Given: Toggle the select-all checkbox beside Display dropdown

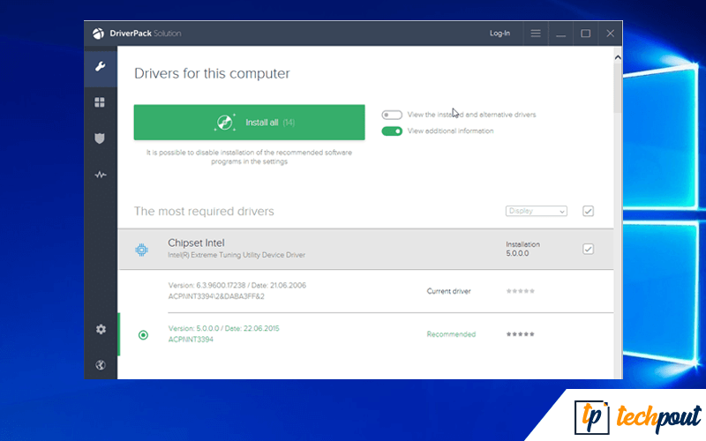Looking at the screenshot, I should point(588,211).
